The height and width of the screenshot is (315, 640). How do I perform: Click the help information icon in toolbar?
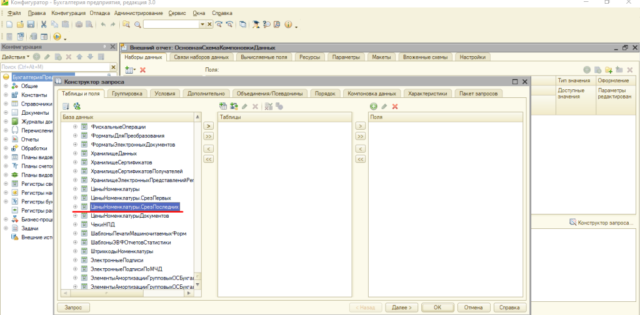288,24
